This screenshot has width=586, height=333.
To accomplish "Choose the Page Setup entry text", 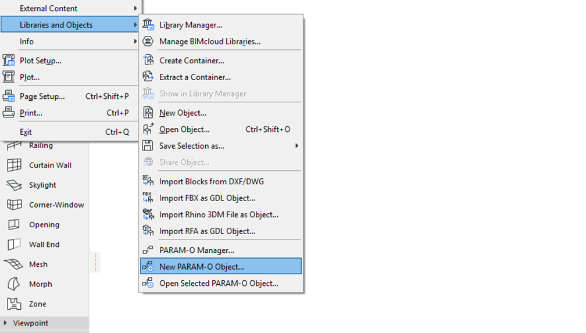I will 42,96.
